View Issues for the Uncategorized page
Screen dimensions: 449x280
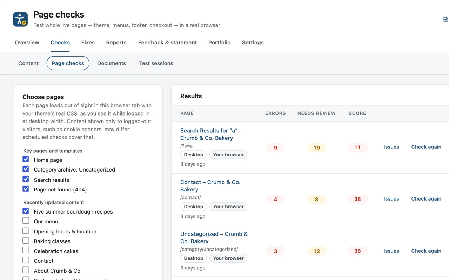point(391,251)
